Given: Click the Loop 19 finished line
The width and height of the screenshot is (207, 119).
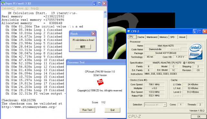Looking at the screenshot, I should click(35, 90).
